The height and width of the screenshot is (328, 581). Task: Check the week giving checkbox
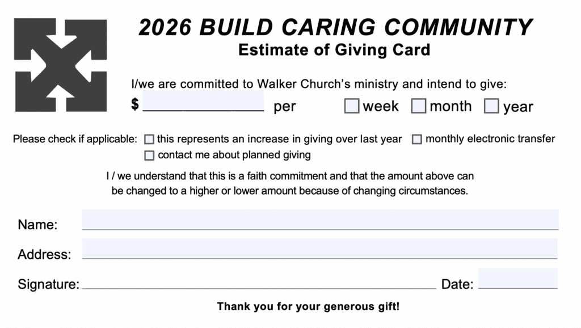pos(352,106)
